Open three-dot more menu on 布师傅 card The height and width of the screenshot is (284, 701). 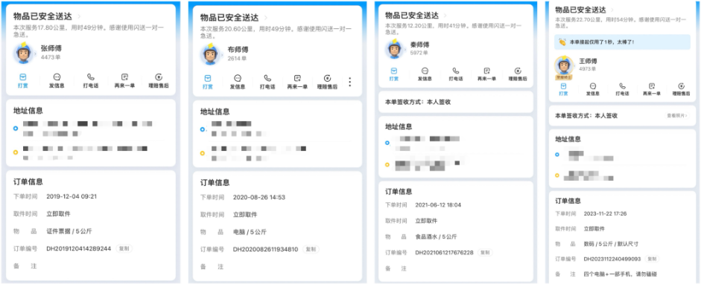349,82
